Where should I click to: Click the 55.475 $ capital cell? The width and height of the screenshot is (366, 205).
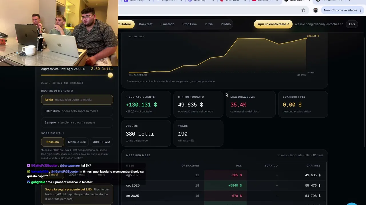click(x=313, y=186)
